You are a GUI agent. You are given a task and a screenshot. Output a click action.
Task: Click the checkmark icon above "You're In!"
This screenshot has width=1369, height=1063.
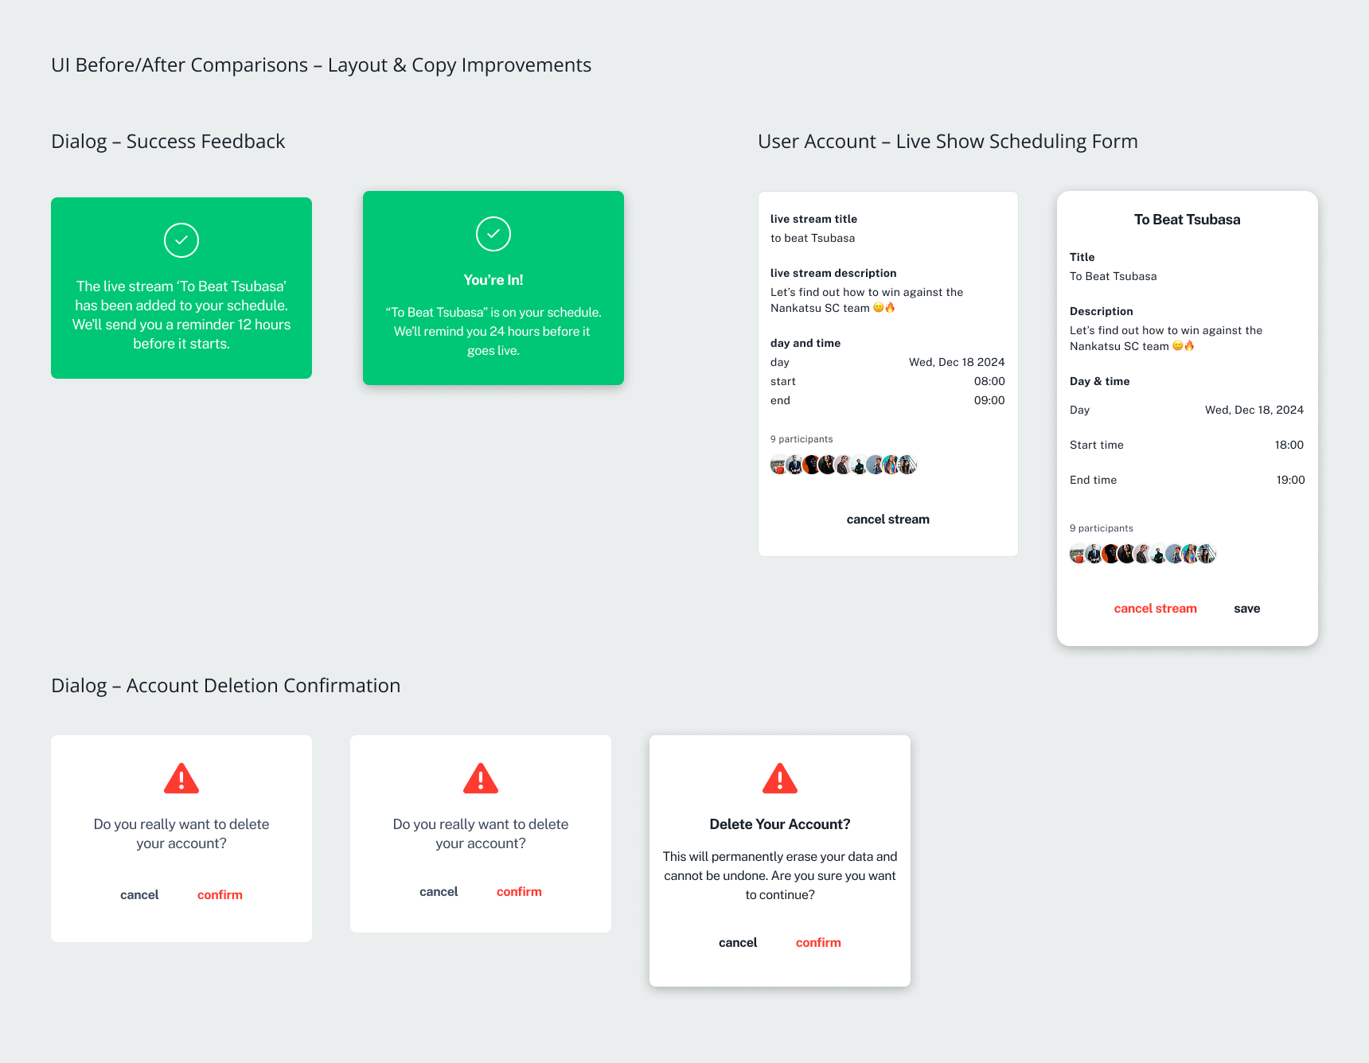493,234
